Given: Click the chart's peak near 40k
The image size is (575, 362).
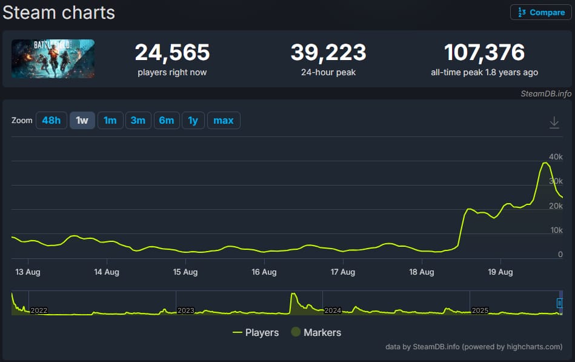Looking at the screenshot, I should (x=545, y=163).
